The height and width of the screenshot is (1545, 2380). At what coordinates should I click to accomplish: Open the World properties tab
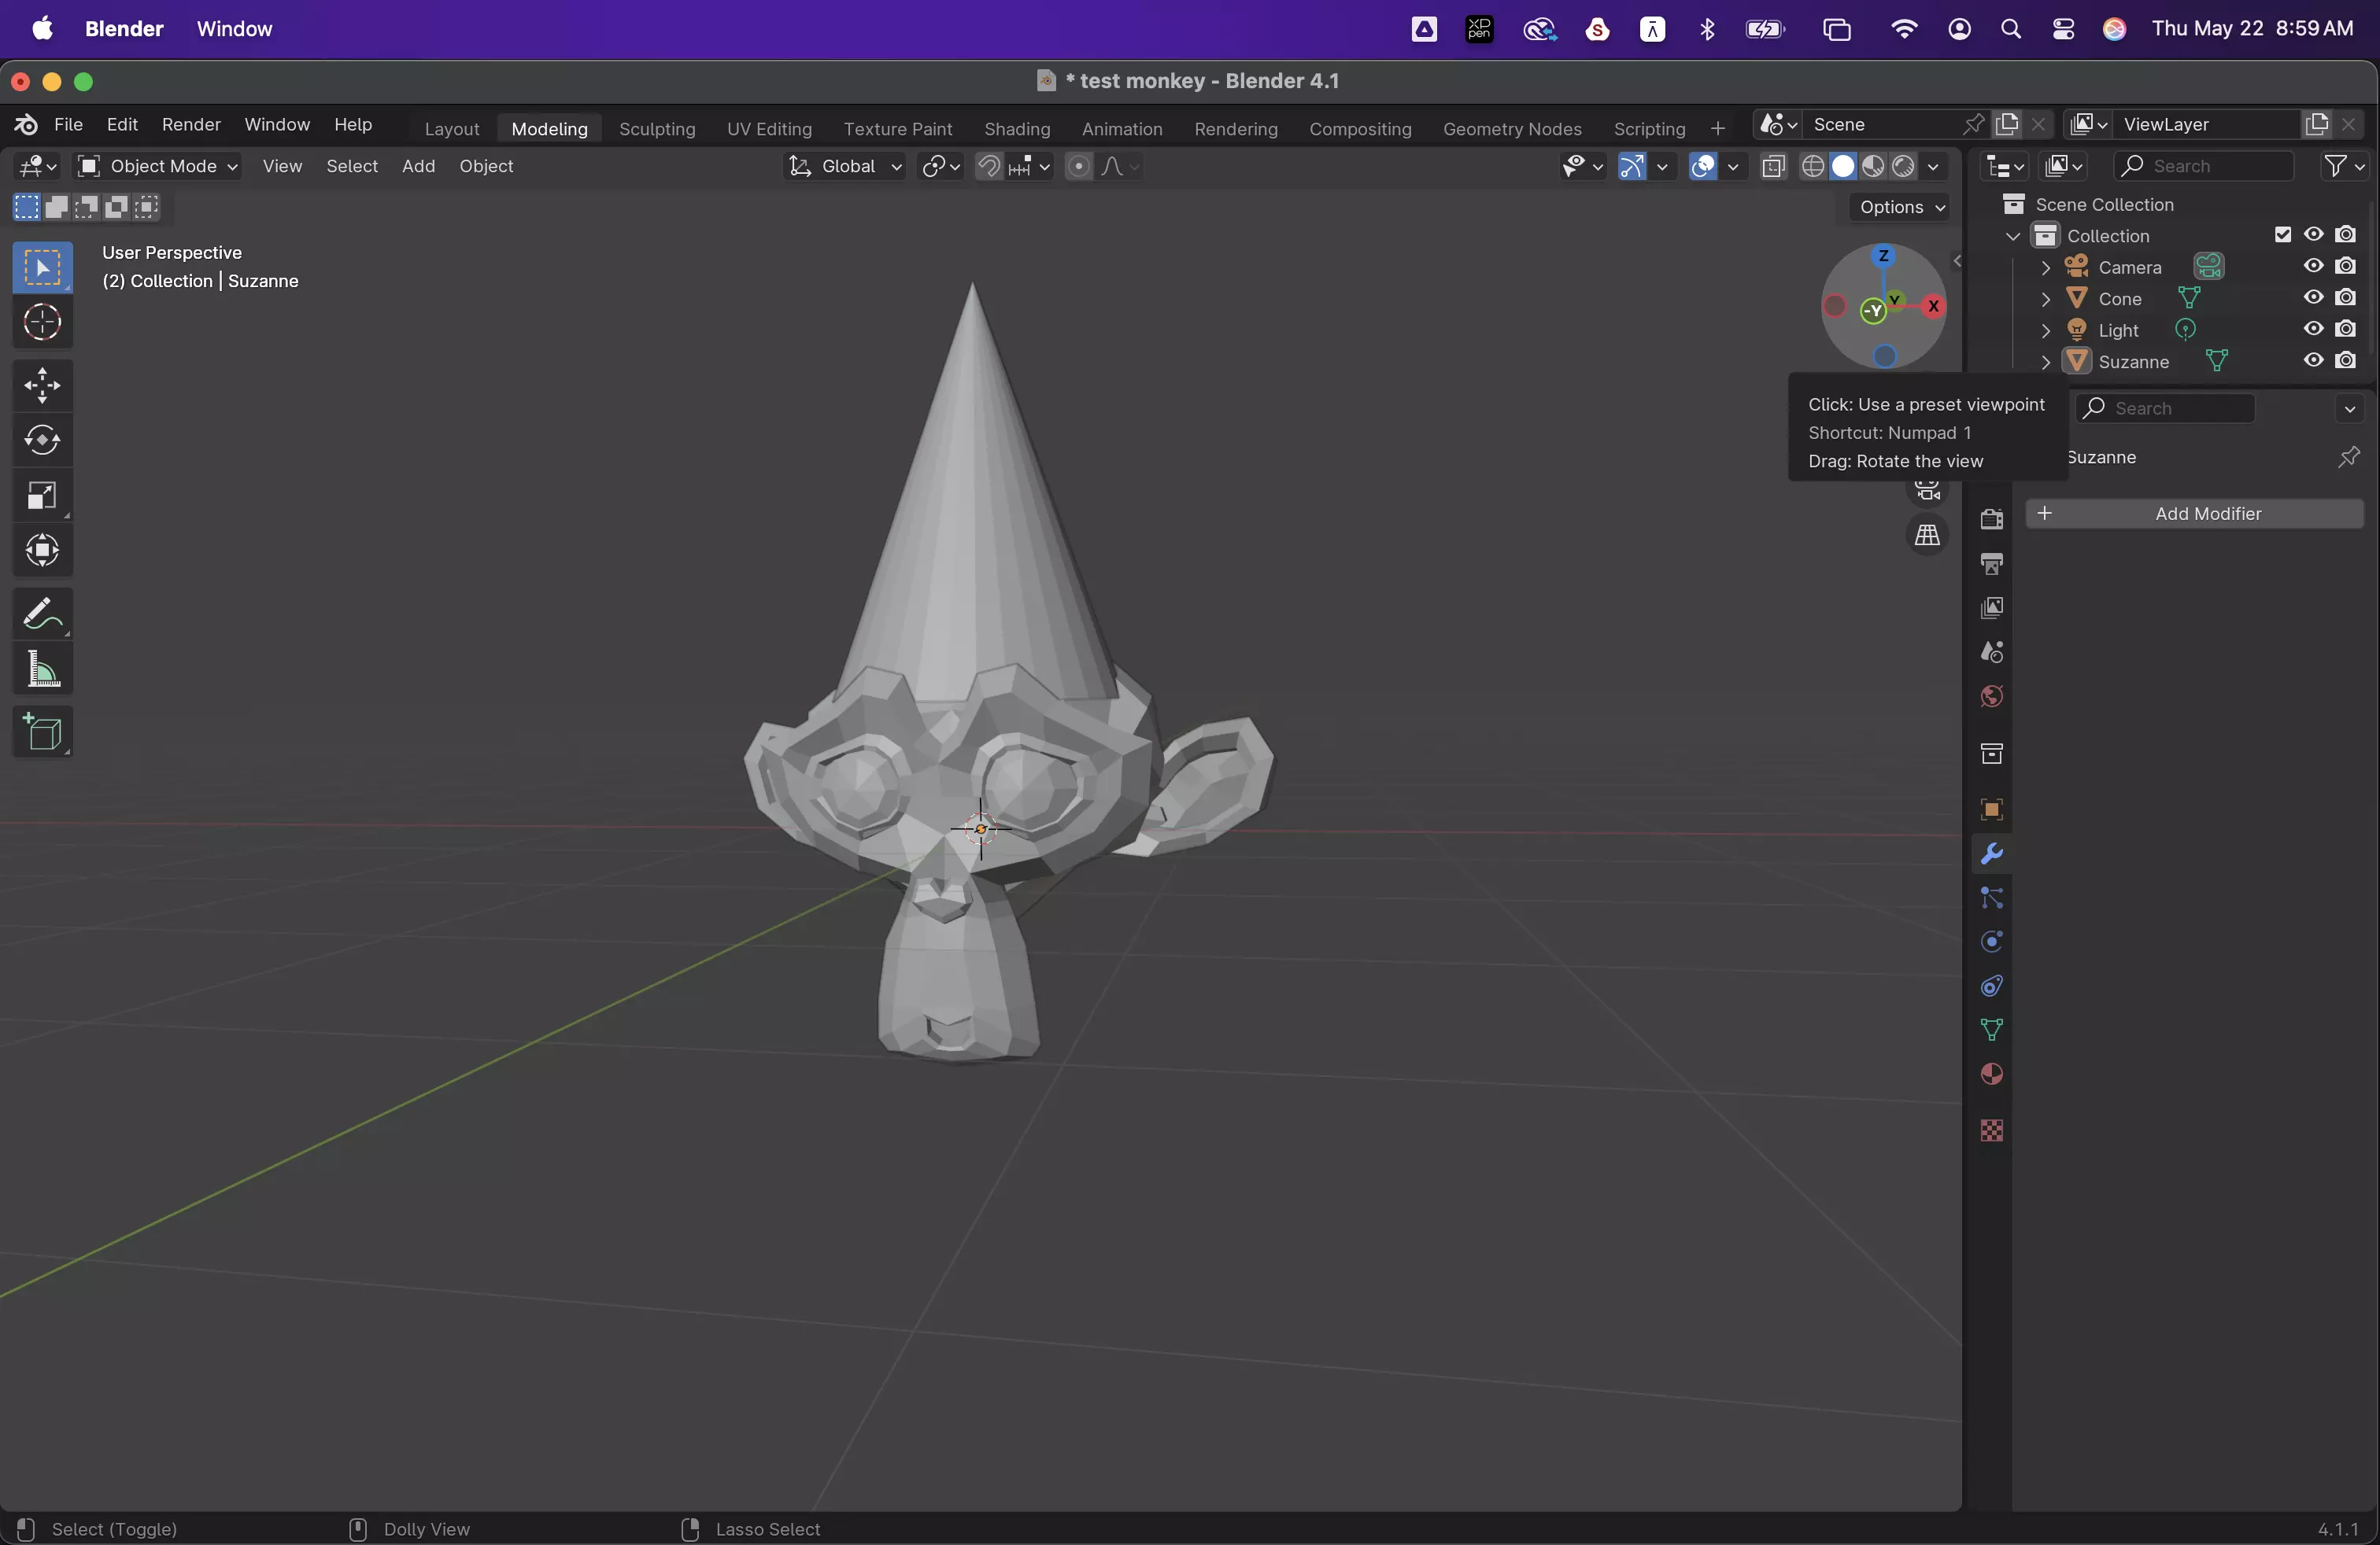coord(1991,696)
